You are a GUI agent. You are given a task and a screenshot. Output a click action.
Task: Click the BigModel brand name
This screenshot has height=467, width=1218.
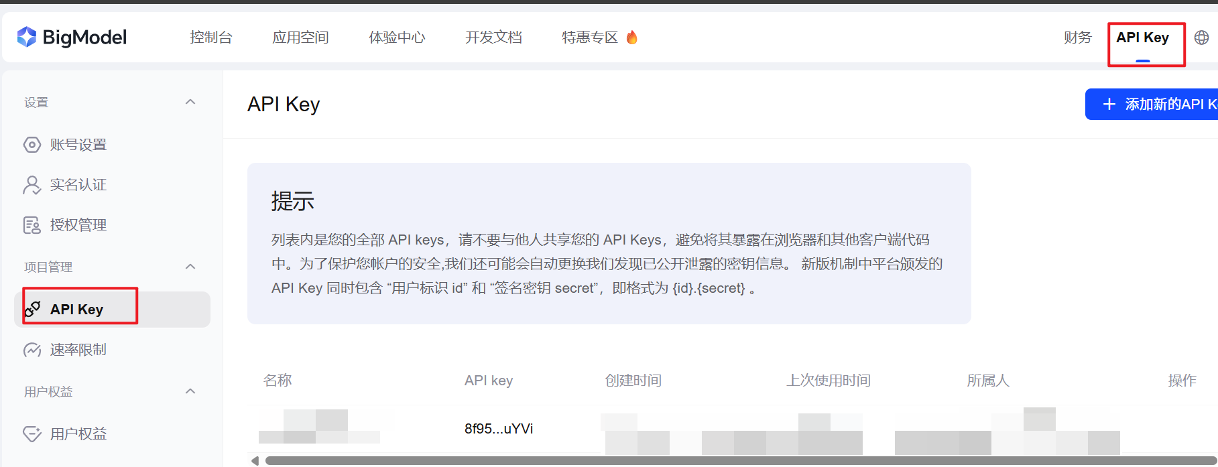84,38
